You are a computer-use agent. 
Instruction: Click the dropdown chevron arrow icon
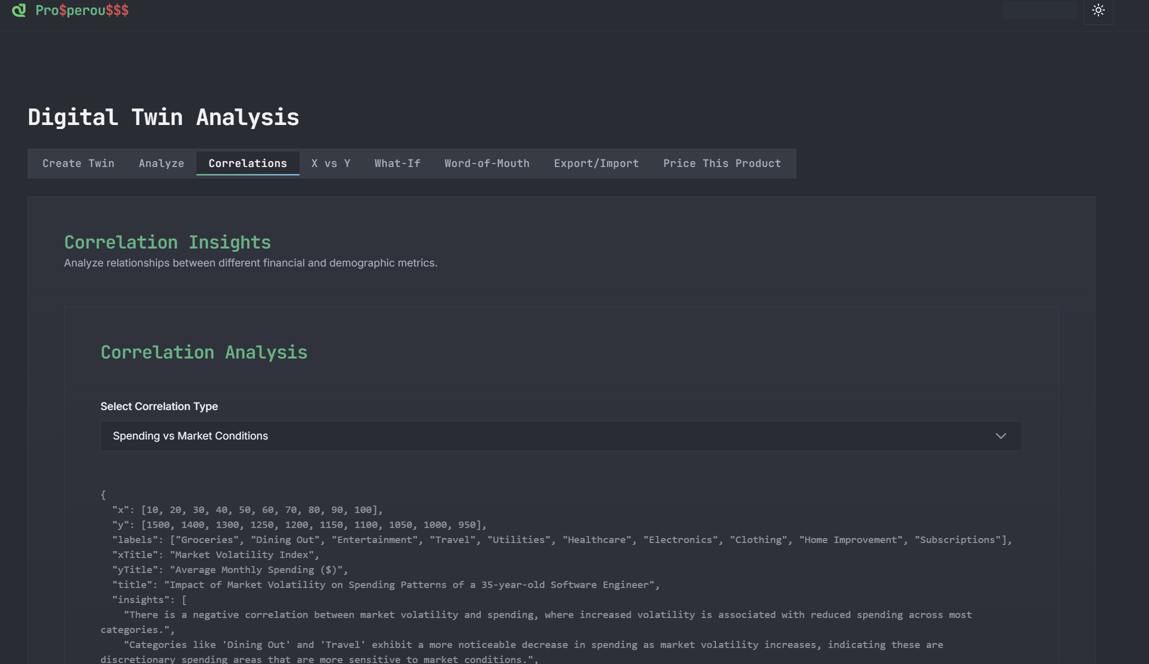[x=1000, y=436]
